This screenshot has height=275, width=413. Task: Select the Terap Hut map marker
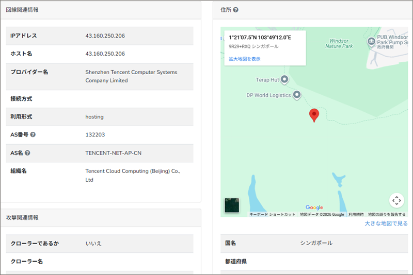click(x=284, y=79)
